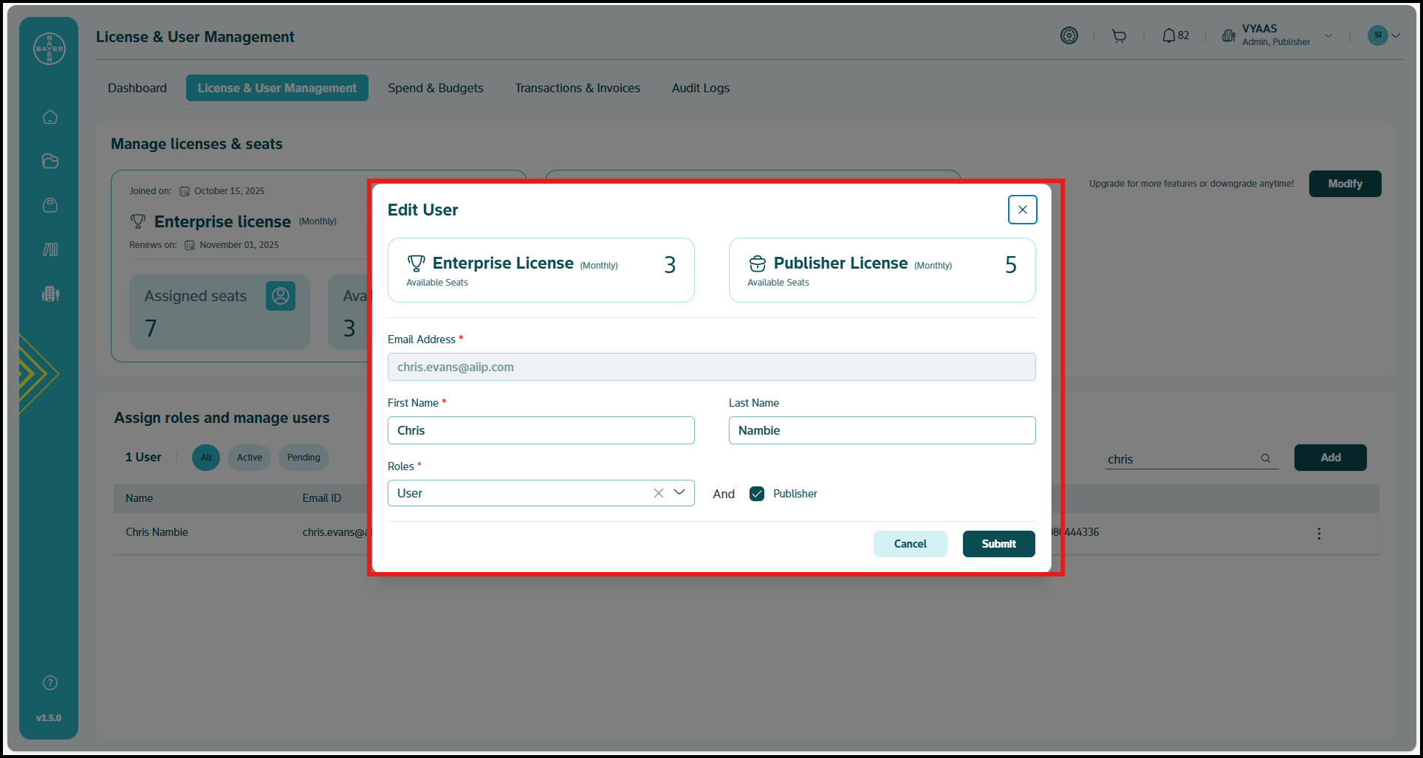Viewport: 1423px width, 758px height.
Task: Click the home icon in sidebar
Action: click(x=50, y=117)
